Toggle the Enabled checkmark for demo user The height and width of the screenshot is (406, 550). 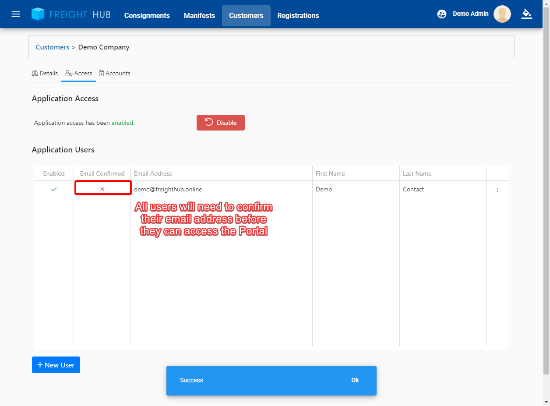[54, 189]
